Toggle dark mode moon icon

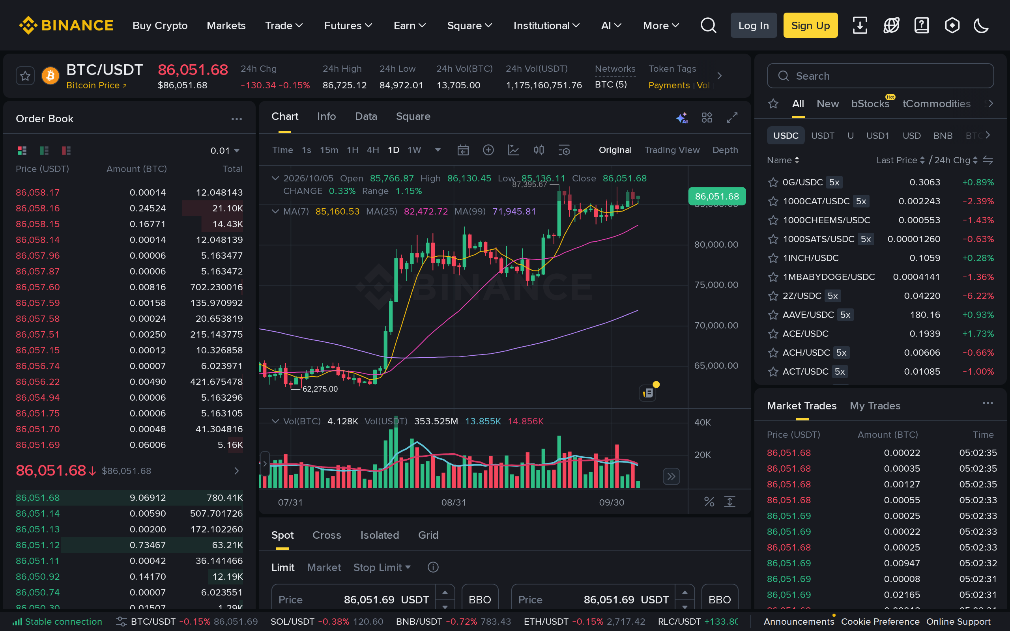click(981, 26)
